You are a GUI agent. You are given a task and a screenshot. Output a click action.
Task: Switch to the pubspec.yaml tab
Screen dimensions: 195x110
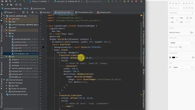[x=105, y=12]
